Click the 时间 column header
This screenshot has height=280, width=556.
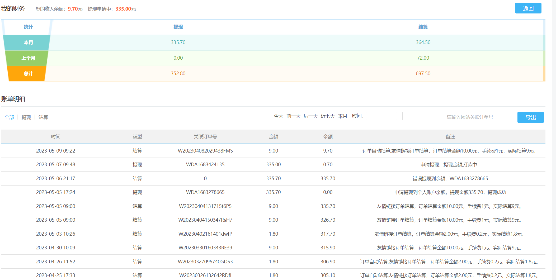tap(56, 137)
